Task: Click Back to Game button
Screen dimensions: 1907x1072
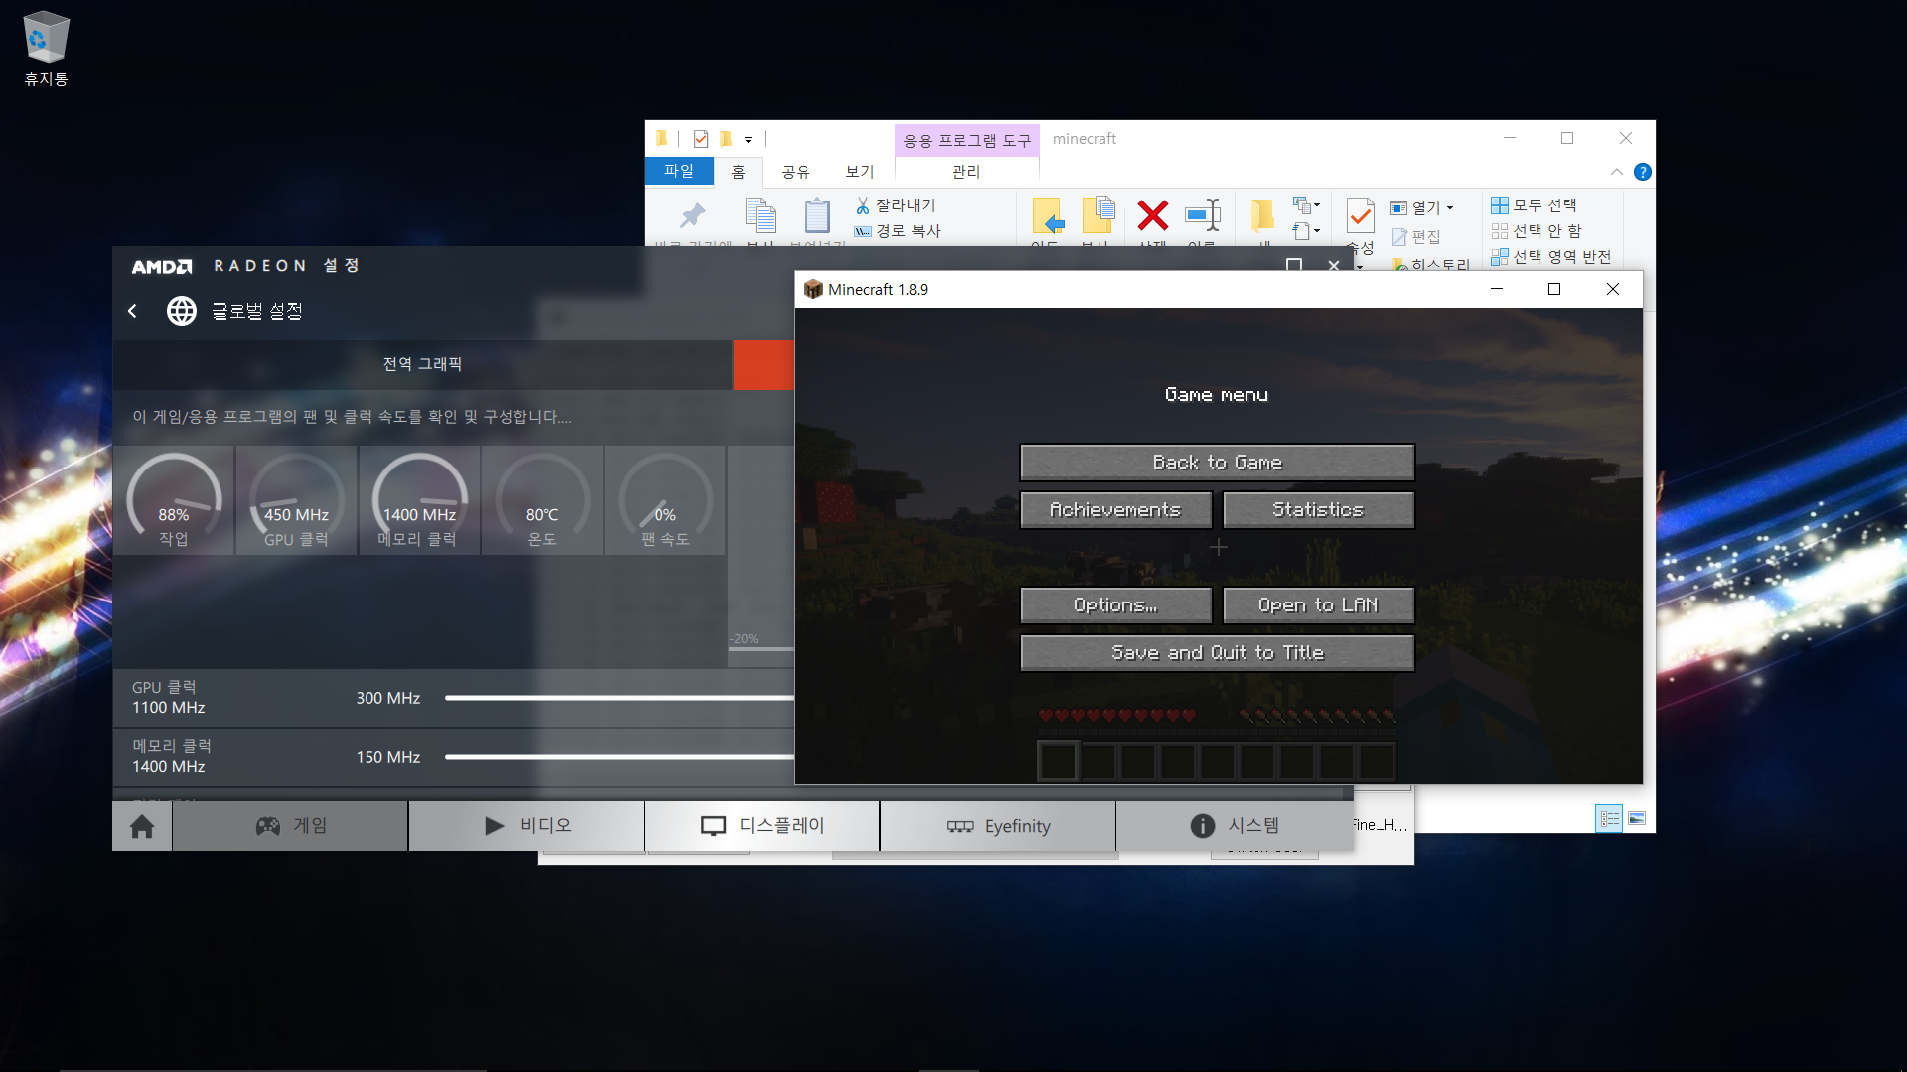Action: coord(1217,463)
